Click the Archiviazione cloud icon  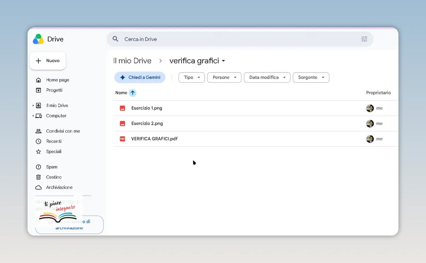[x=38, y=187]
